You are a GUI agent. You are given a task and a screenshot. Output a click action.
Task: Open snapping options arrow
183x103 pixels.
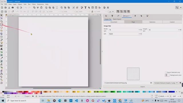181,8
